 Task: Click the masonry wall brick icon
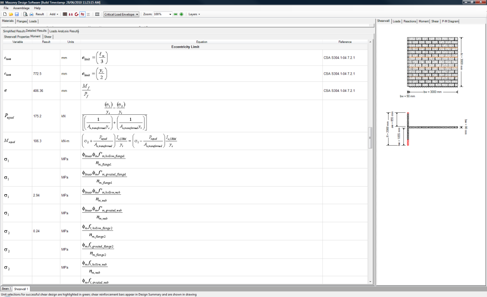click(65, 14)
